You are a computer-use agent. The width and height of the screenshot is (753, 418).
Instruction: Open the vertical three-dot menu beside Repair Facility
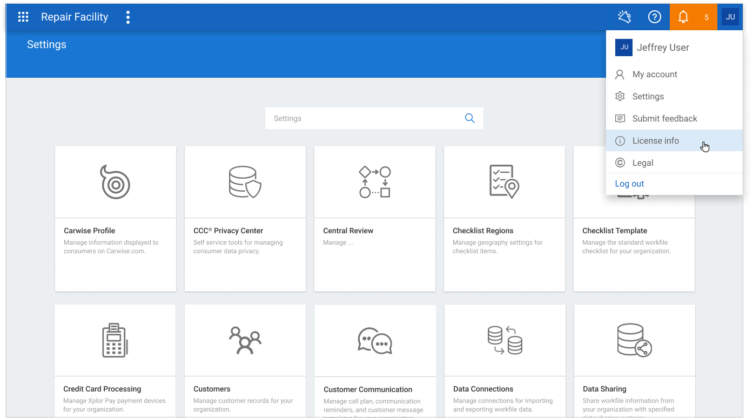pyautogui.click(x=128, y=17)
